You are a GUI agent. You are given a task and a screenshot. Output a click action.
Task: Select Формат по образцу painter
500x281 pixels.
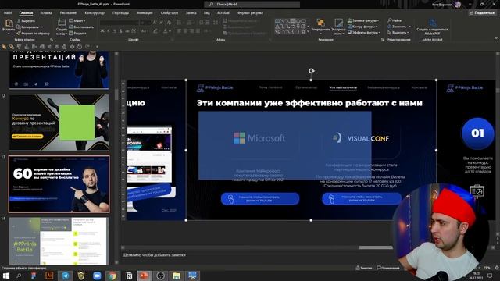tap(33, 33)
